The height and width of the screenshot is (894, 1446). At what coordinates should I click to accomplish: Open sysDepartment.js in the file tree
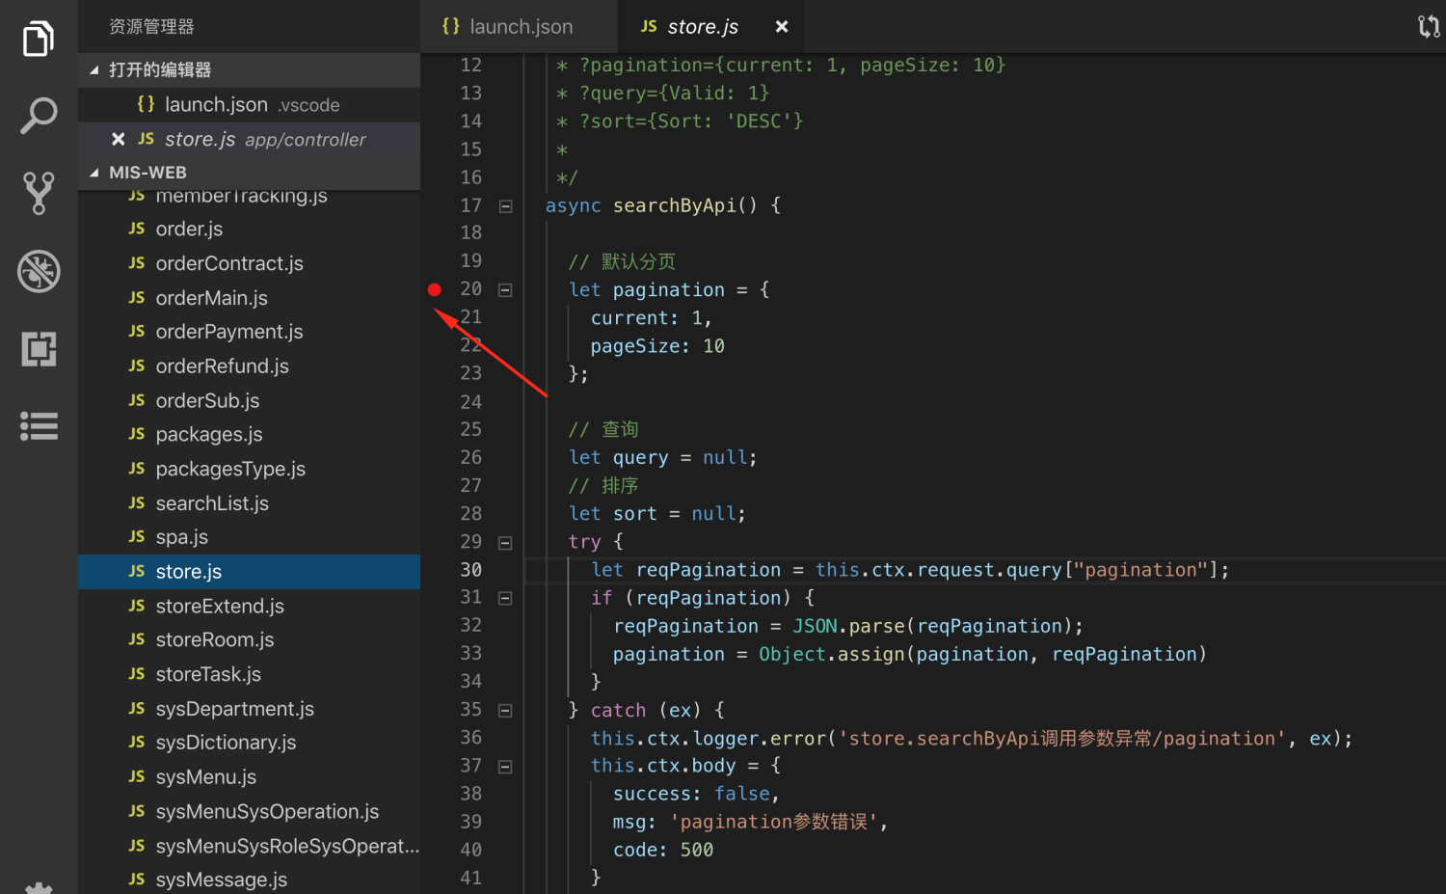[x=249, y=709]
